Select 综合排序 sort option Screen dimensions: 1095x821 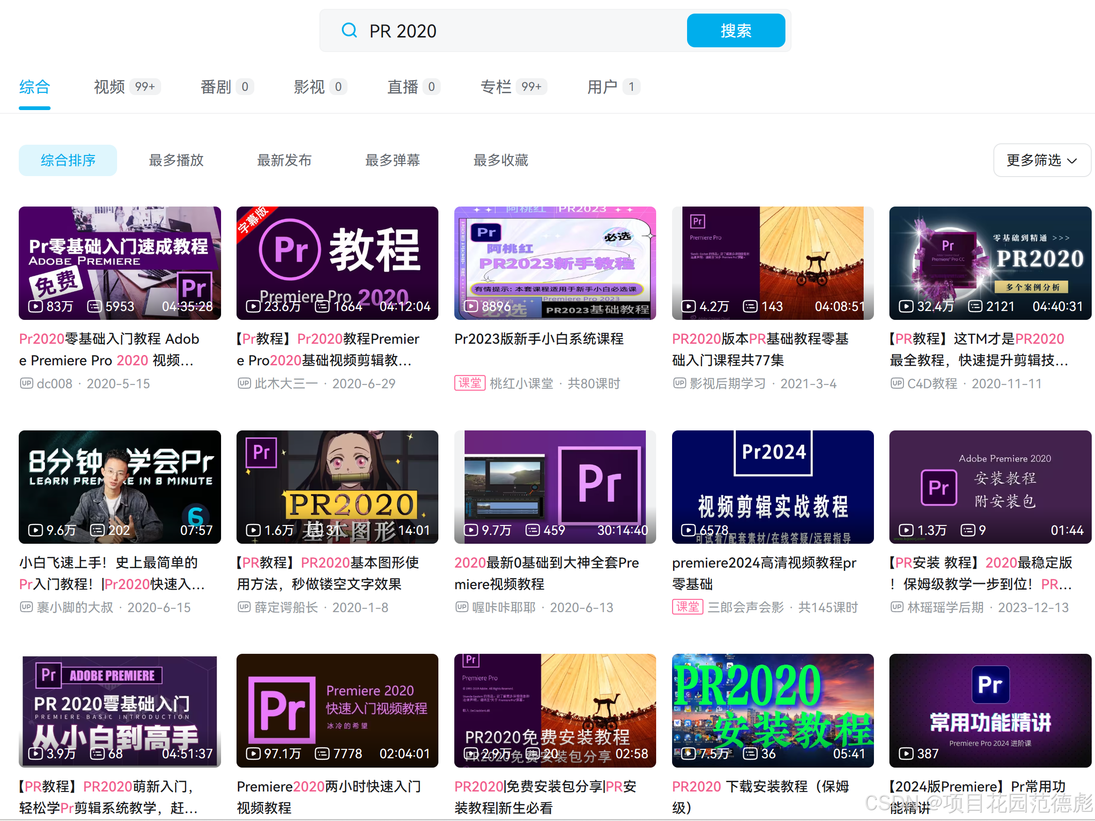[68, 160]
